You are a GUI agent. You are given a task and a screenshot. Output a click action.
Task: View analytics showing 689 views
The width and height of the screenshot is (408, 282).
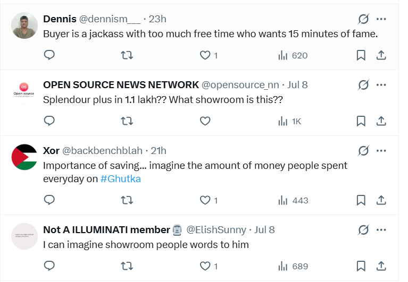[x=293, y=266]
